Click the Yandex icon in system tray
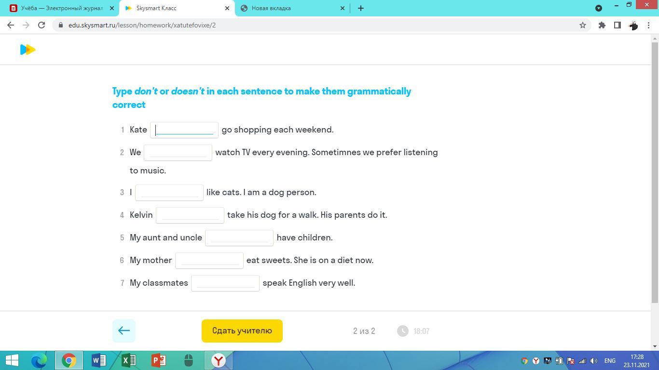Viewport: 659px width, 370px height. (x=536, y=361)
